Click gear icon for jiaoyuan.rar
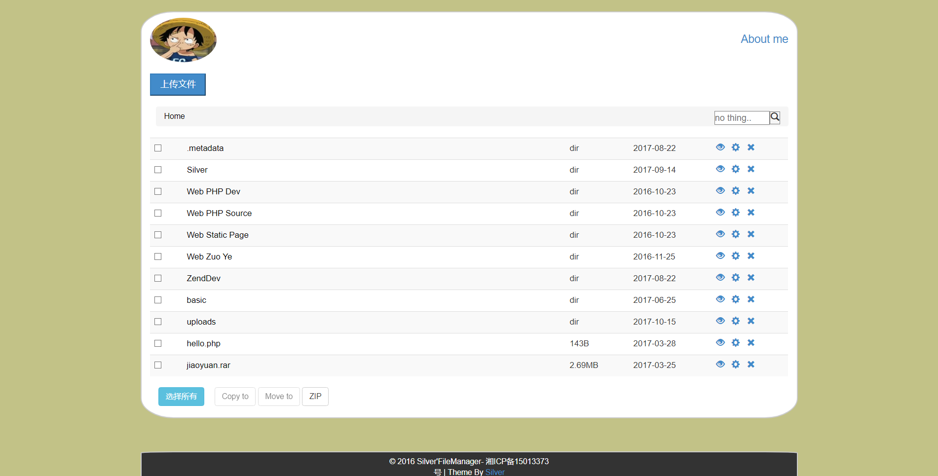Viewport: 938px width, 476px height. [736, 365]
